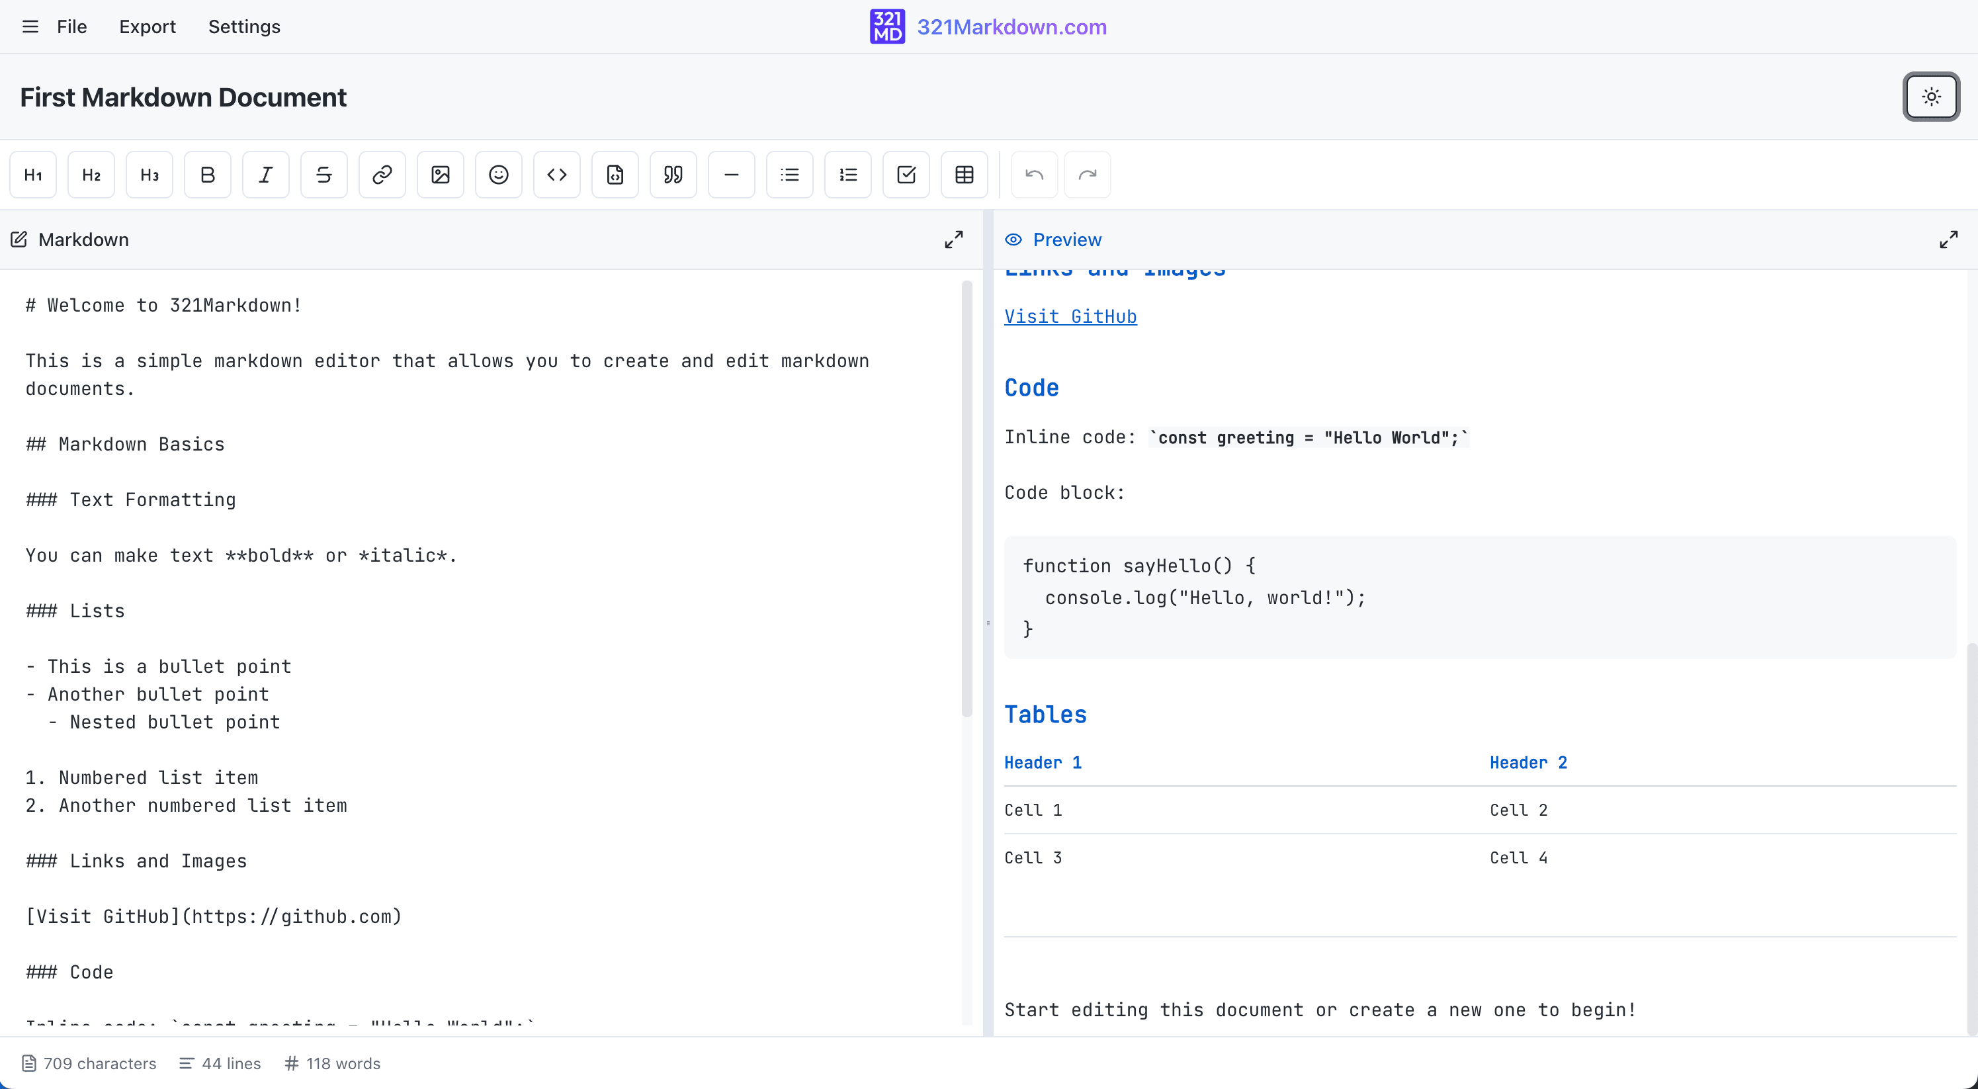Click 'Cell 1' in the table
The height and width of the screenshot is (1089, 1978).
click(x=1033, y=810)
